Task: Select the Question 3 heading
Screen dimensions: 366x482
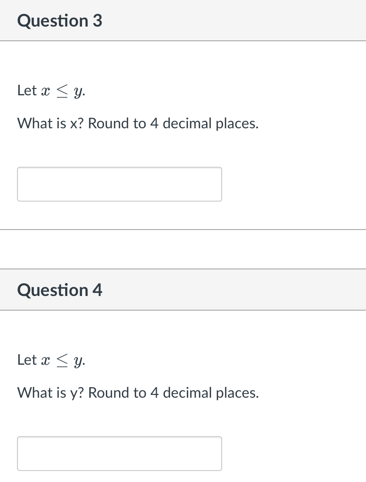Action: point(59,20)
